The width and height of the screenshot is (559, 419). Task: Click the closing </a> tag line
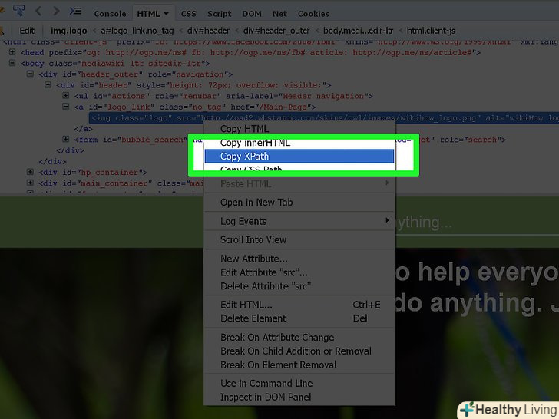[83, 129]
